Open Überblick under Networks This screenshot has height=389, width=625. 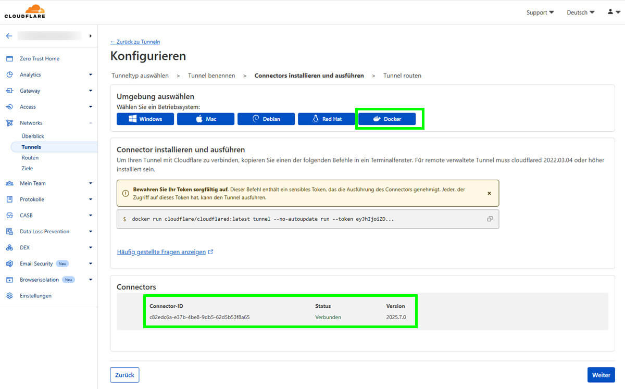(33, 136)
